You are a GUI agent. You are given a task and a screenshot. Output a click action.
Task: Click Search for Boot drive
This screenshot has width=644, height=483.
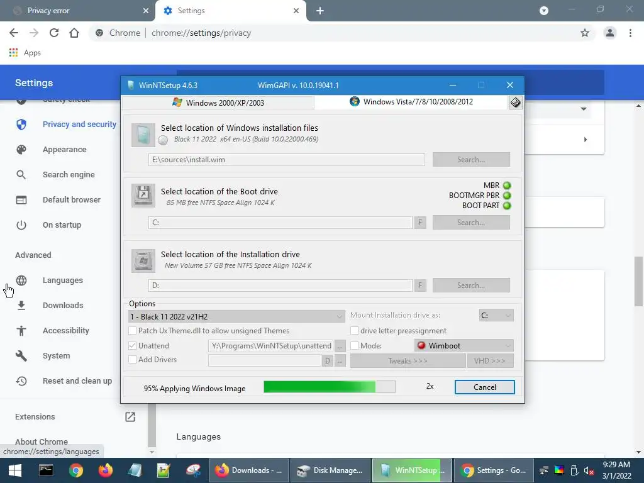pos(471,223)
